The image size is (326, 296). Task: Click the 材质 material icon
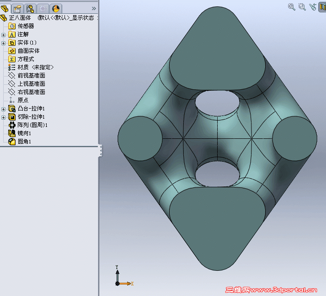tap(12, 67)
